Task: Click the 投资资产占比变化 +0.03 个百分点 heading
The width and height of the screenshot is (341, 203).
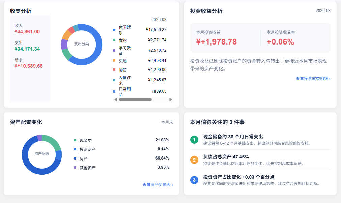Action: click(x=239, y=177)
